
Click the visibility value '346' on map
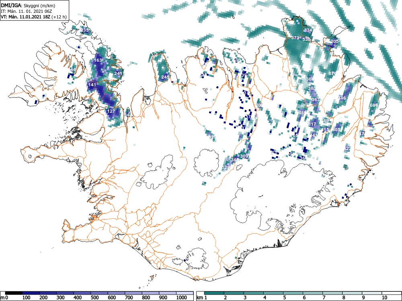(x=342, y=98)
